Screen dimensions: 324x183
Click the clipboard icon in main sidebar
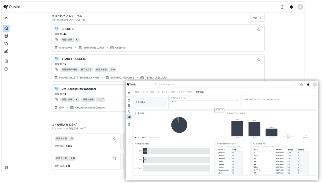[x=6, y=61]
